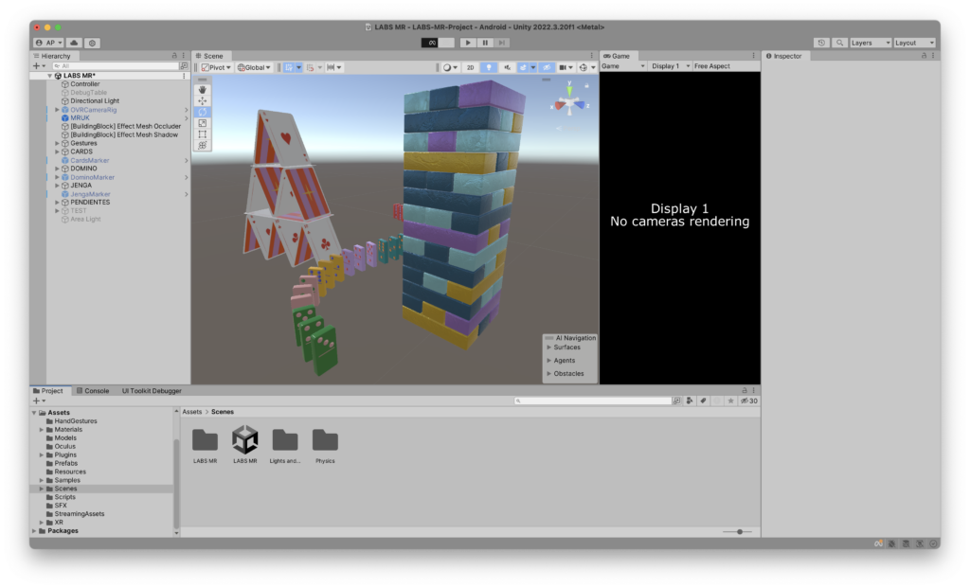Open the Layers dropdown
Viewport: 970px width, 588px height.
pos(870,43)
